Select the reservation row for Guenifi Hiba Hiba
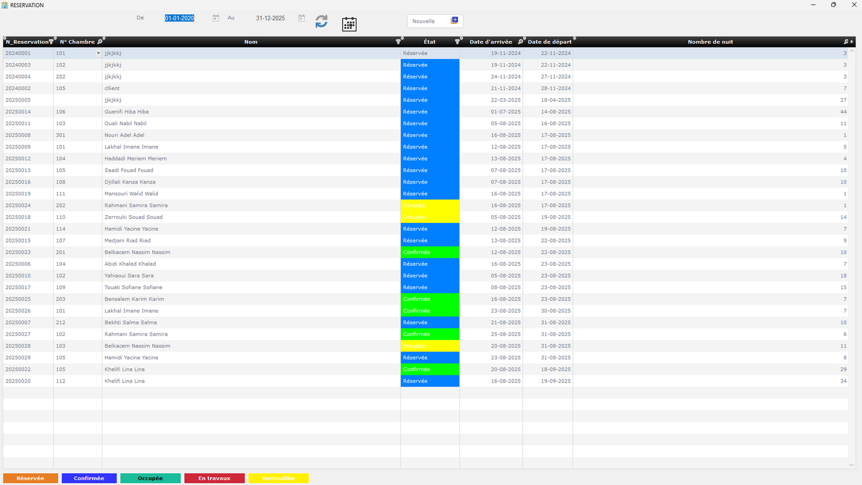Screen dimensions: 862x485 (x=126, y=112)
